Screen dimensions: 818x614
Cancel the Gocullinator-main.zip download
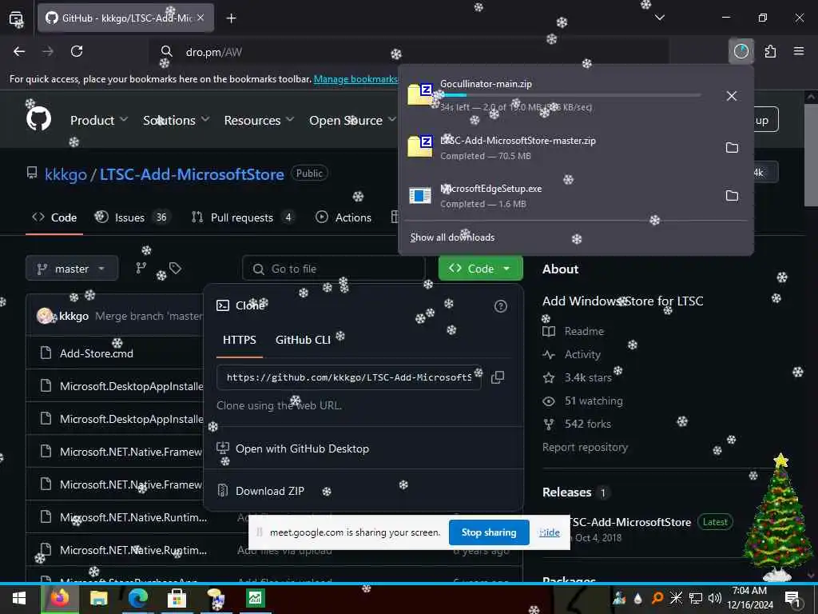(x=732, y=96)
